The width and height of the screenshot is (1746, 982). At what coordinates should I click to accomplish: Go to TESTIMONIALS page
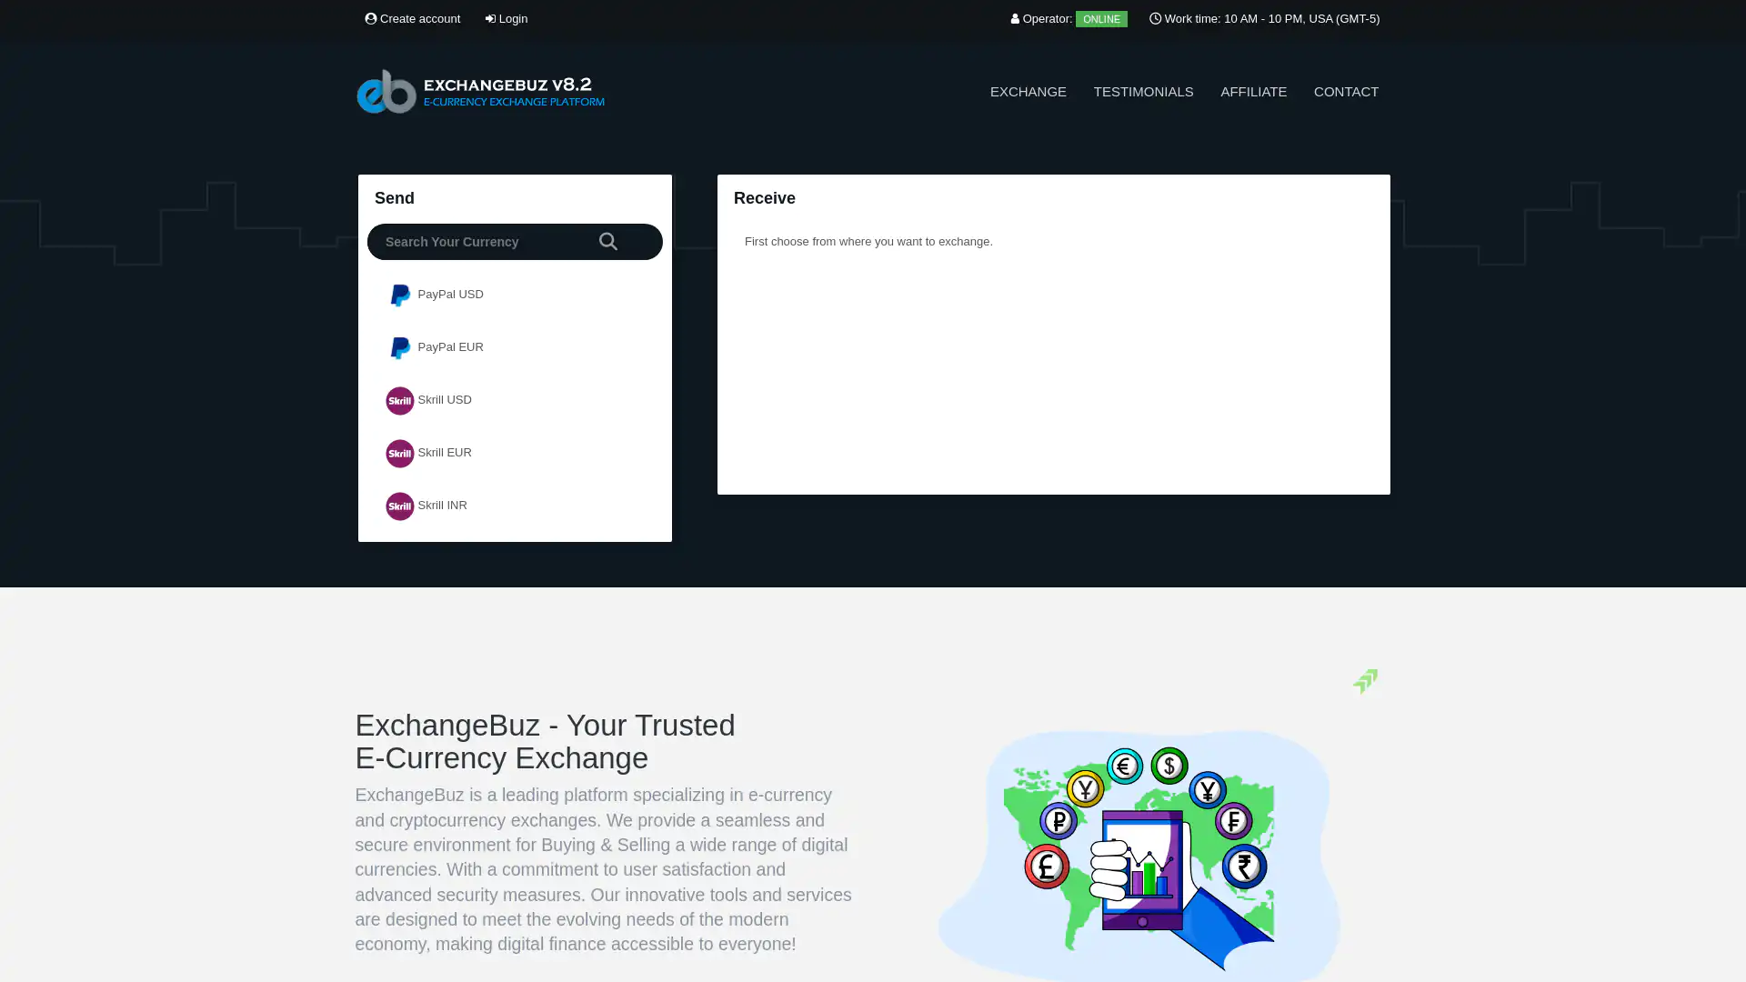point(1143,92)
